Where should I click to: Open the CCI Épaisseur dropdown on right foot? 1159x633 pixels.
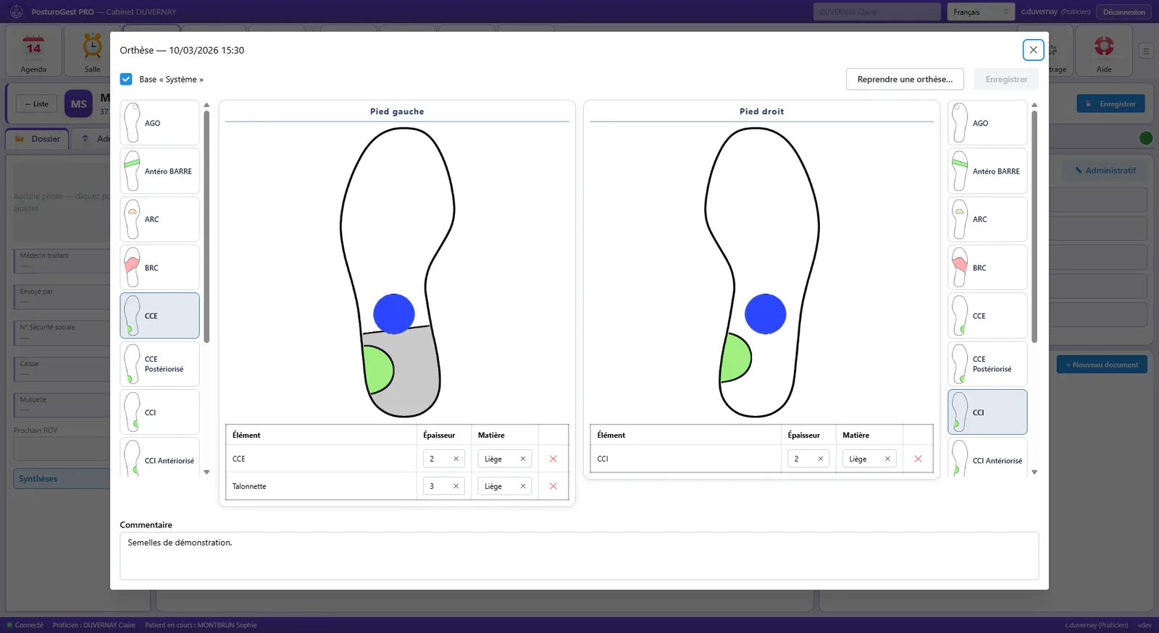[x=808, y=459]
